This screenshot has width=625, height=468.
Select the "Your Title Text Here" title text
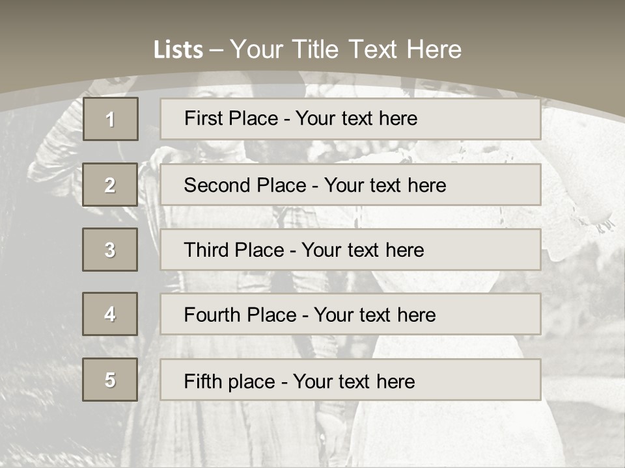tap(346, 49)
